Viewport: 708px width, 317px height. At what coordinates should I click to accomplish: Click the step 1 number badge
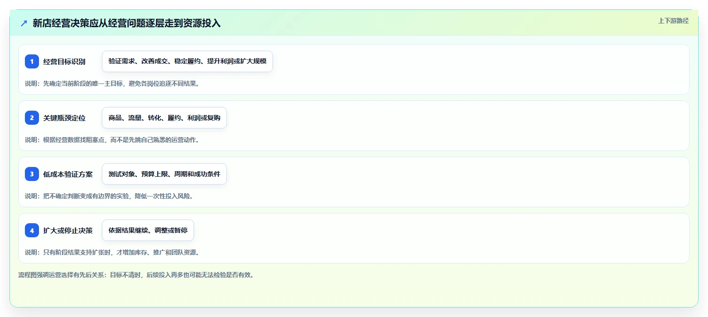(x=32, y=61)
